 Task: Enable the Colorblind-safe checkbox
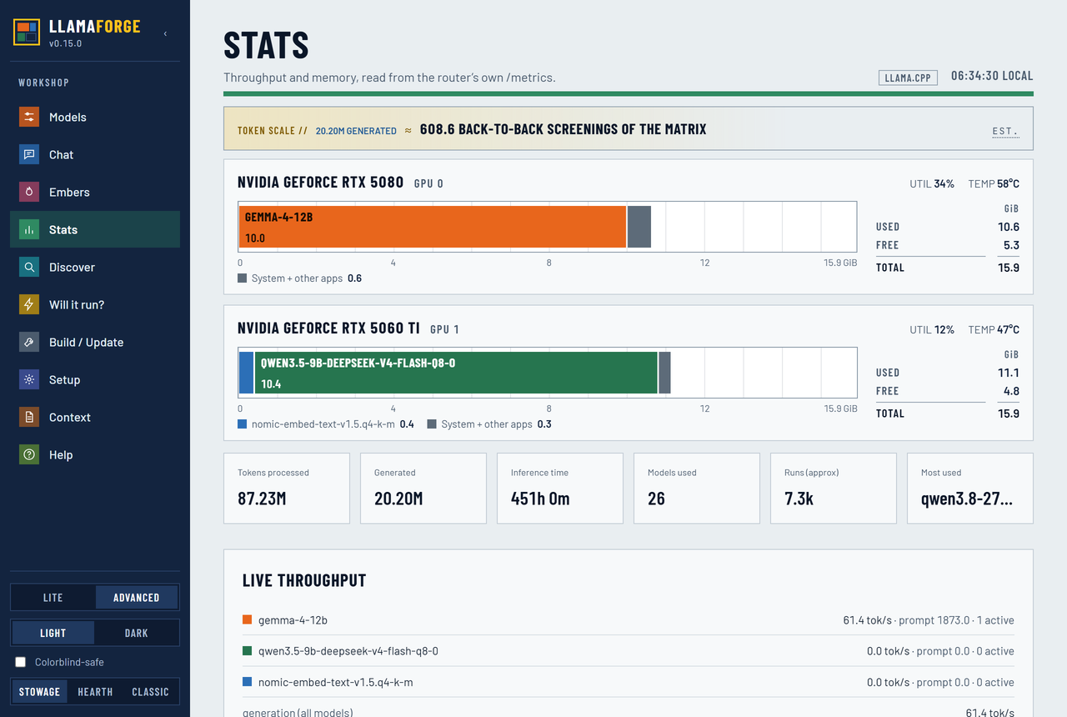[21, 662]
